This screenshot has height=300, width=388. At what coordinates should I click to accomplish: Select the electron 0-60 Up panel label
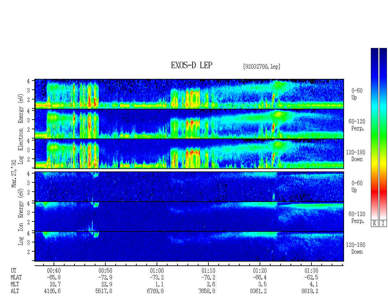coord(357,94)
